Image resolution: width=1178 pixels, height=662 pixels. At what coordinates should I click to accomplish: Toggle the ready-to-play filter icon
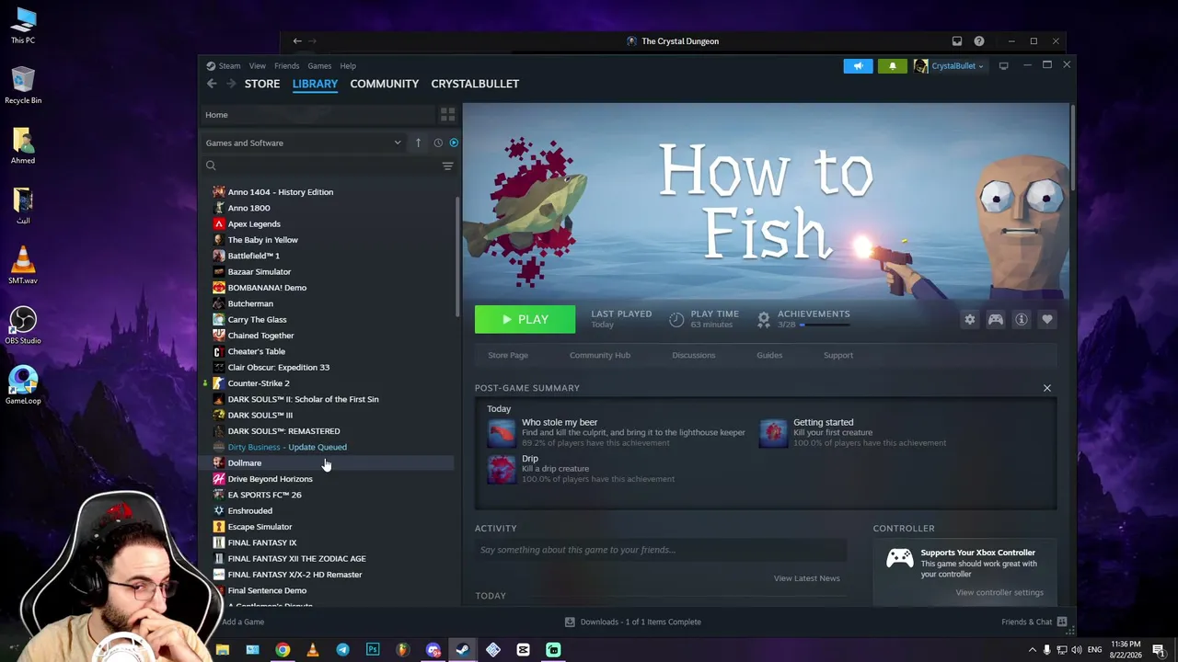tap(454, 143)
